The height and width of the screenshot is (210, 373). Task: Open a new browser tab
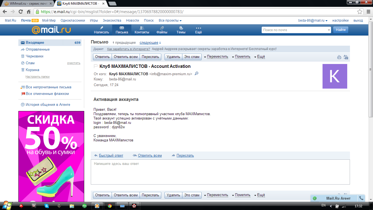point(112,4)
